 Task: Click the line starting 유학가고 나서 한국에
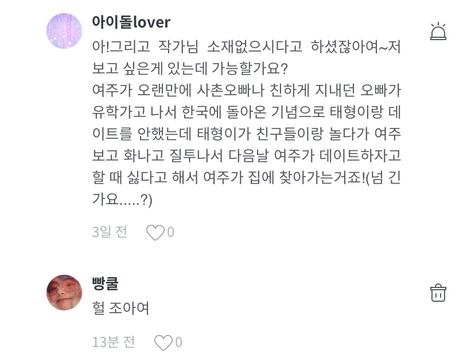246,112
